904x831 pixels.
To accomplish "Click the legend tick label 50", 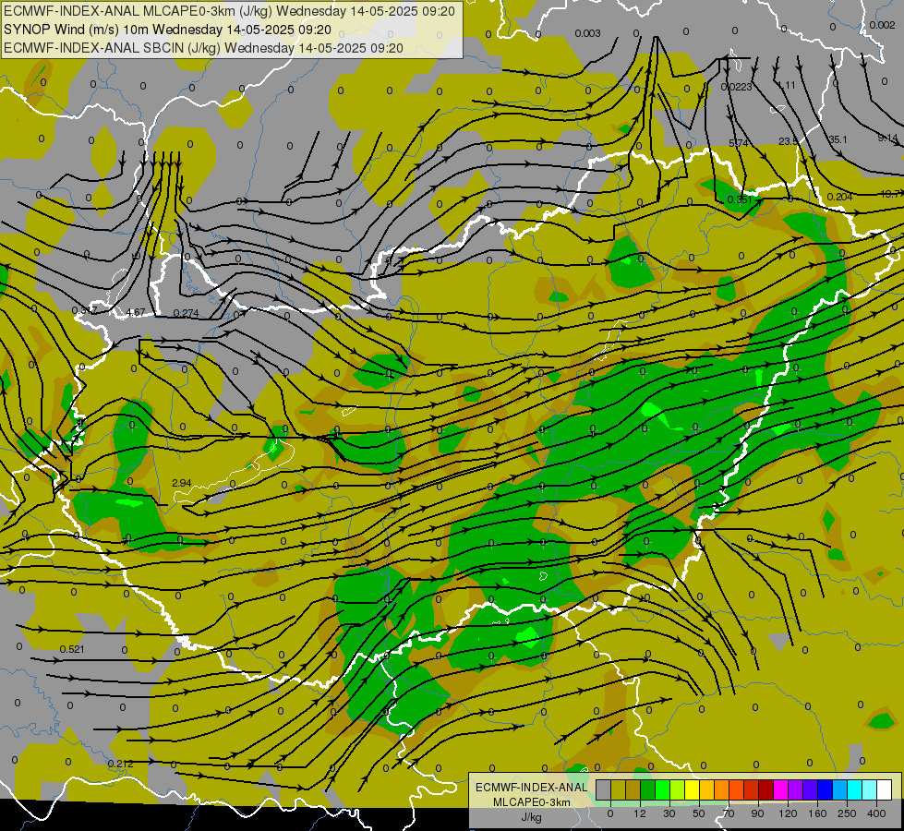I will click(x=699, y=813).
